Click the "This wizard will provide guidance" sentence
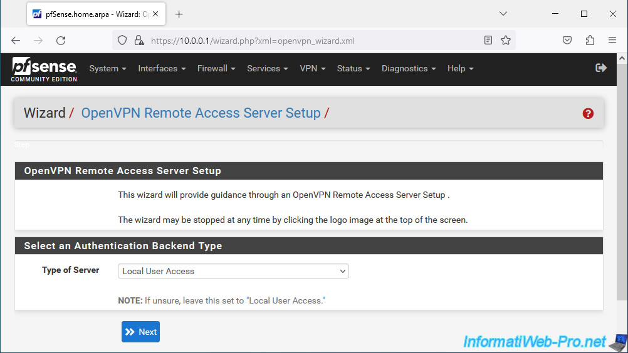Screen dimensions: 628x353 (283, 195)
